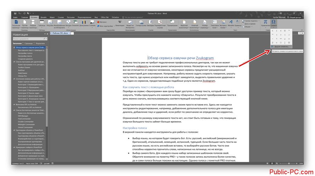Collapse the 'Список программ для удаления' heading
The height and width of the screenshot is (176, 315).
14,62
